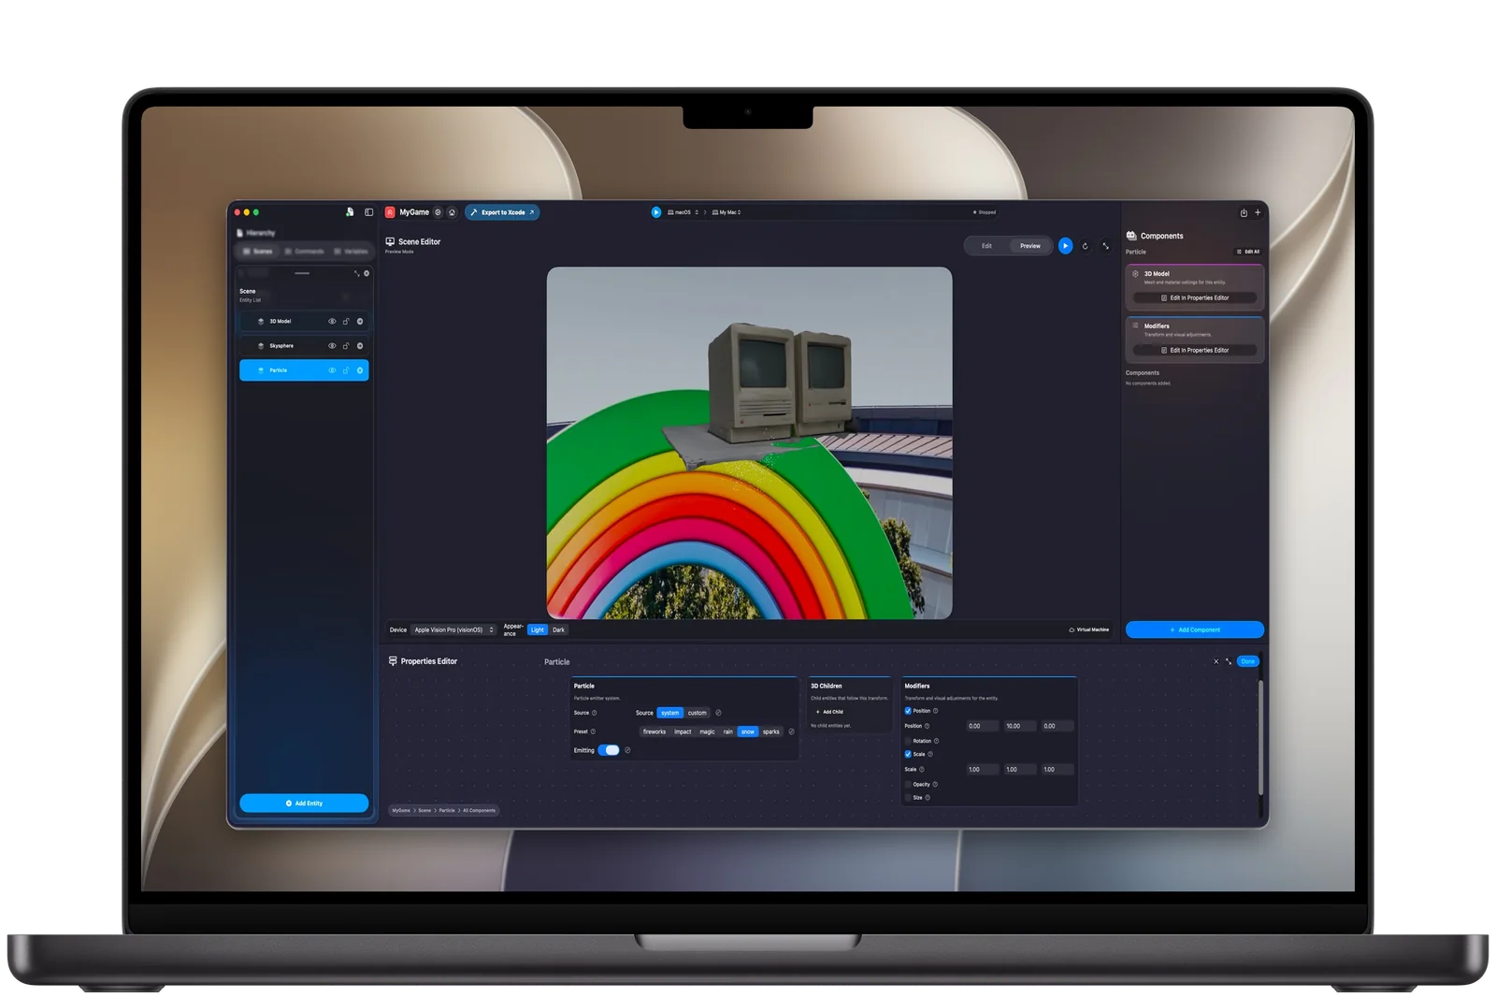Click the plus icon in the top-right corner
The height and width of the screenshot is (998, 1496).
tap(1258, 212)
